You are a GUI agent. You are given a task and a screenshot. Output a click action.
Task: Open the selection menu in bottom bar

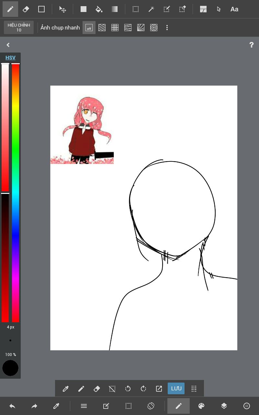[x=129, y=406]
